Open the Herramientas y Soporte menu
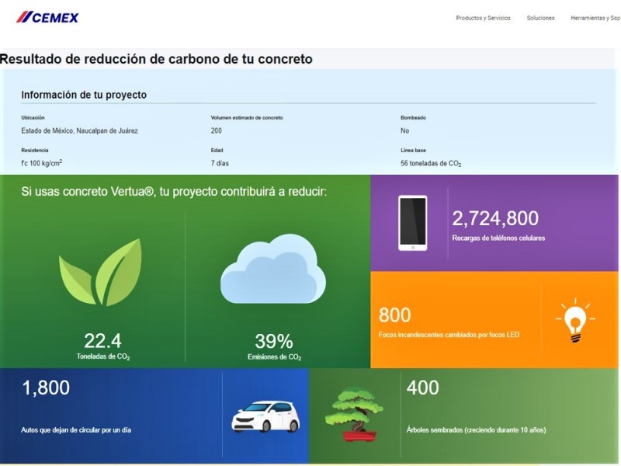The width and height of the screenshot is (621, 466). (x=595, y=18)
